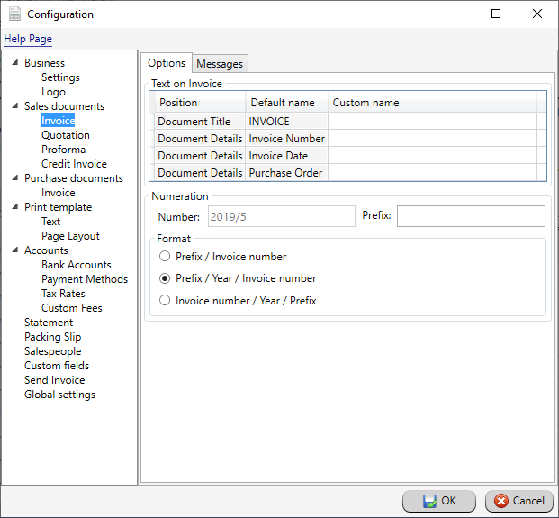Select Prefix / Invoice number format
This screenshot has width=559, height=518.
223,257
